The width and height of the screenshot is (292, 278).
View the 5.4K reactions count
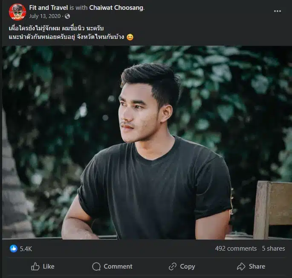click(x=26, y=249)
